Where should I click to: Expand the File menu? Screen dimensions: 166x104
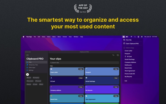pyautogui.click(x=35, y=37)
